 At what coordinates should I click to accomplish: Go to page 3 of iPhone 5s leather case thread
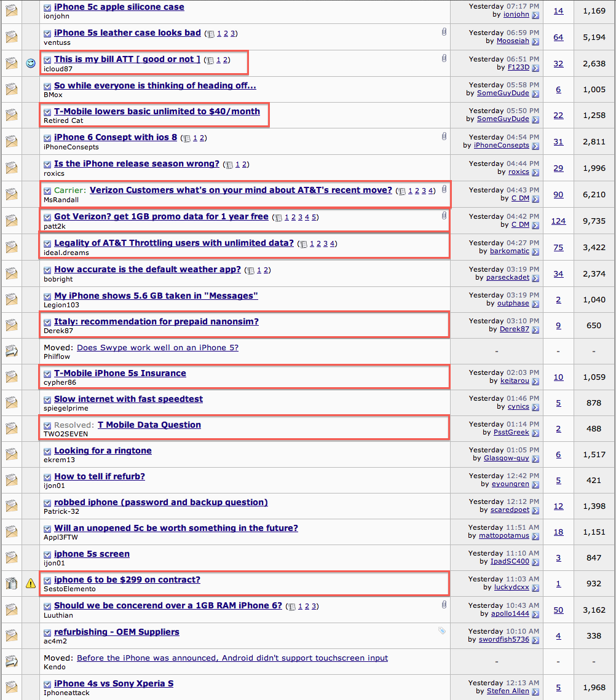[x=233, y=33]
